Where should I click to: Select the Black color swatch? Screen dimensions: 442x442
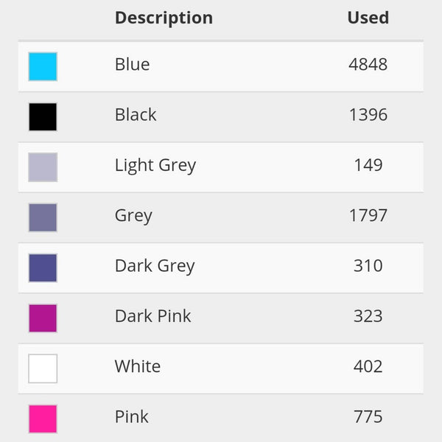tap(43, 116)
